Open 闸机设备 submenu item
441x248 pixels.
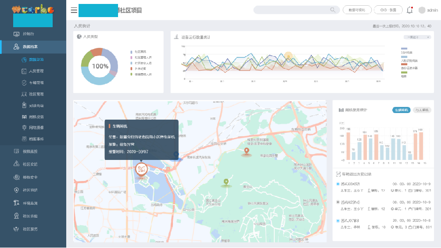tap(33, 117)
